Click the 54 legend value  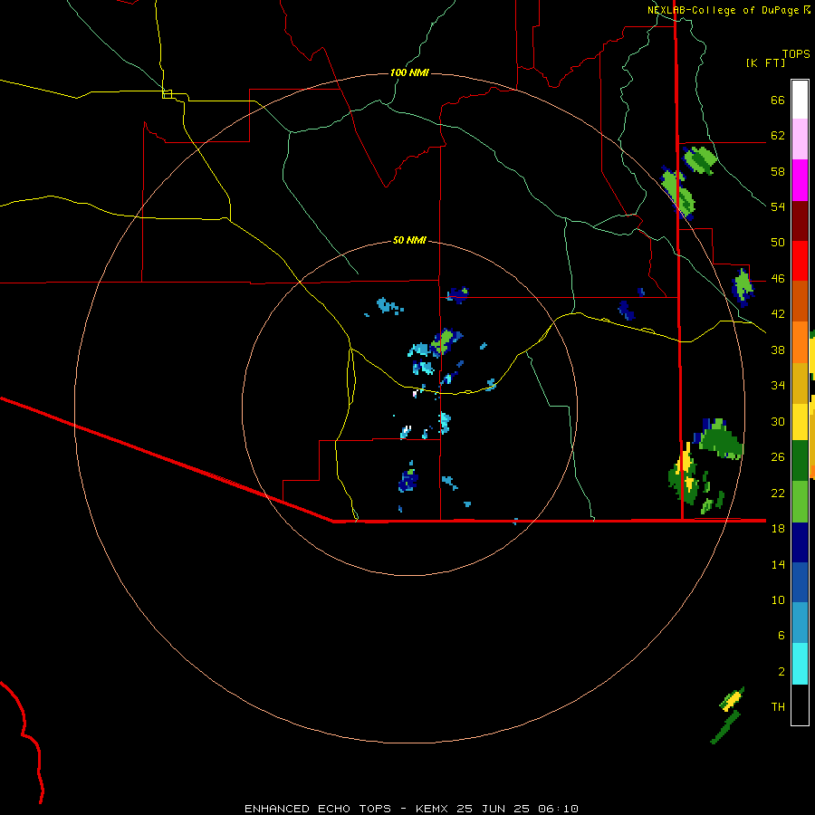(778, 206)
